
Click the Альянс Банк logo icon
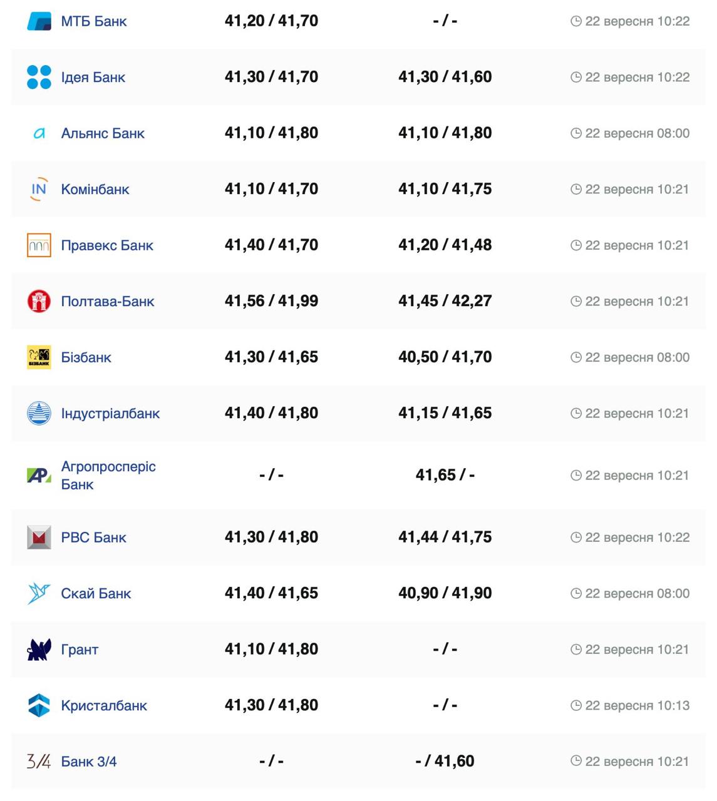(39, 133)
